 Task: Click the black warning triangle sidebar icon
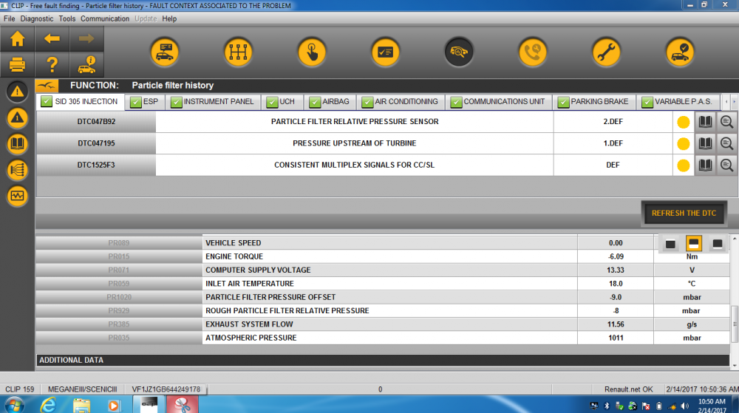18,92
